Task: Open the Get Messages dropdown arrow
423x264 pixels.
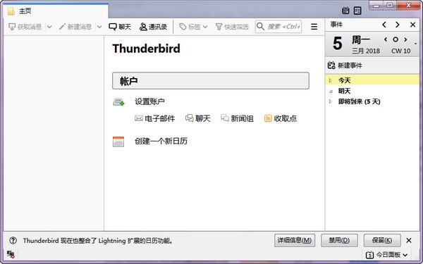Action: click(49, 27)
